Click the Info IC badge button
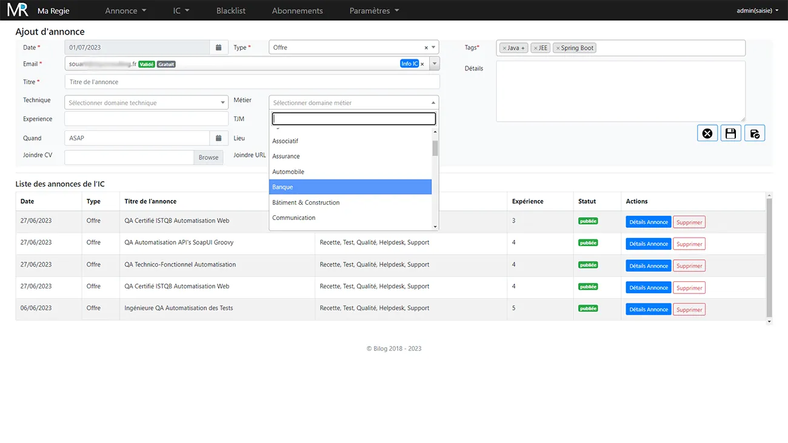 (409, 64)
